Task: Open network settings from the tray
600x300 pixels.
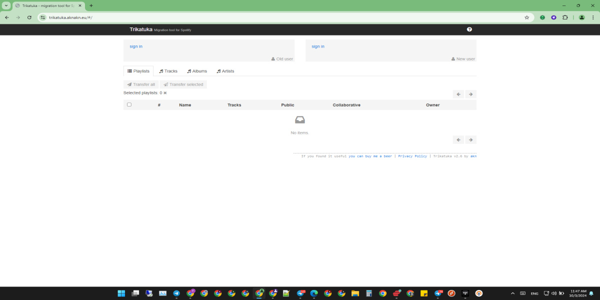Action: point(546,293)
